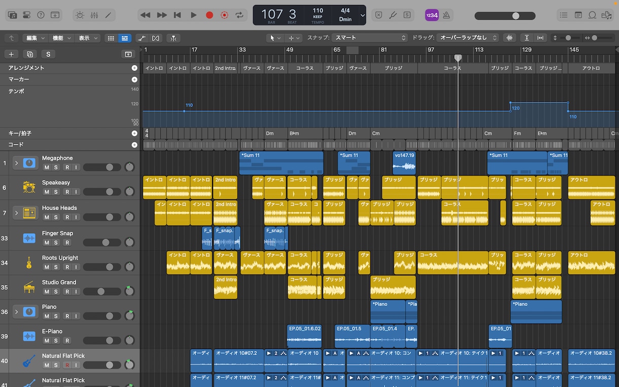Mute the Megaphone track

(47, 166)
